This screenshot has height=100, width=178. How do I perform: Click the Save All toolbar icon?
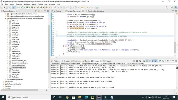[x=10, y=7]
